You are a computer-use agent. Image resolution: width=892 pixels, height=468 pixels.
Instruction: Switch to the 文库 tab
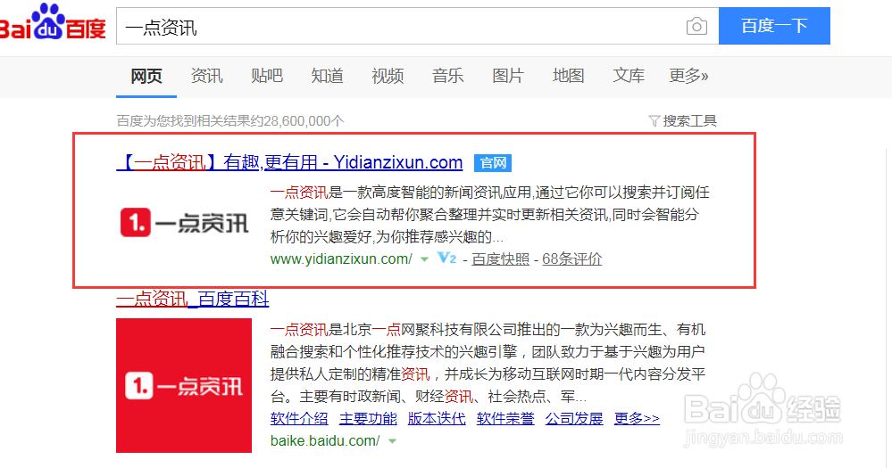tap(629, 76)
